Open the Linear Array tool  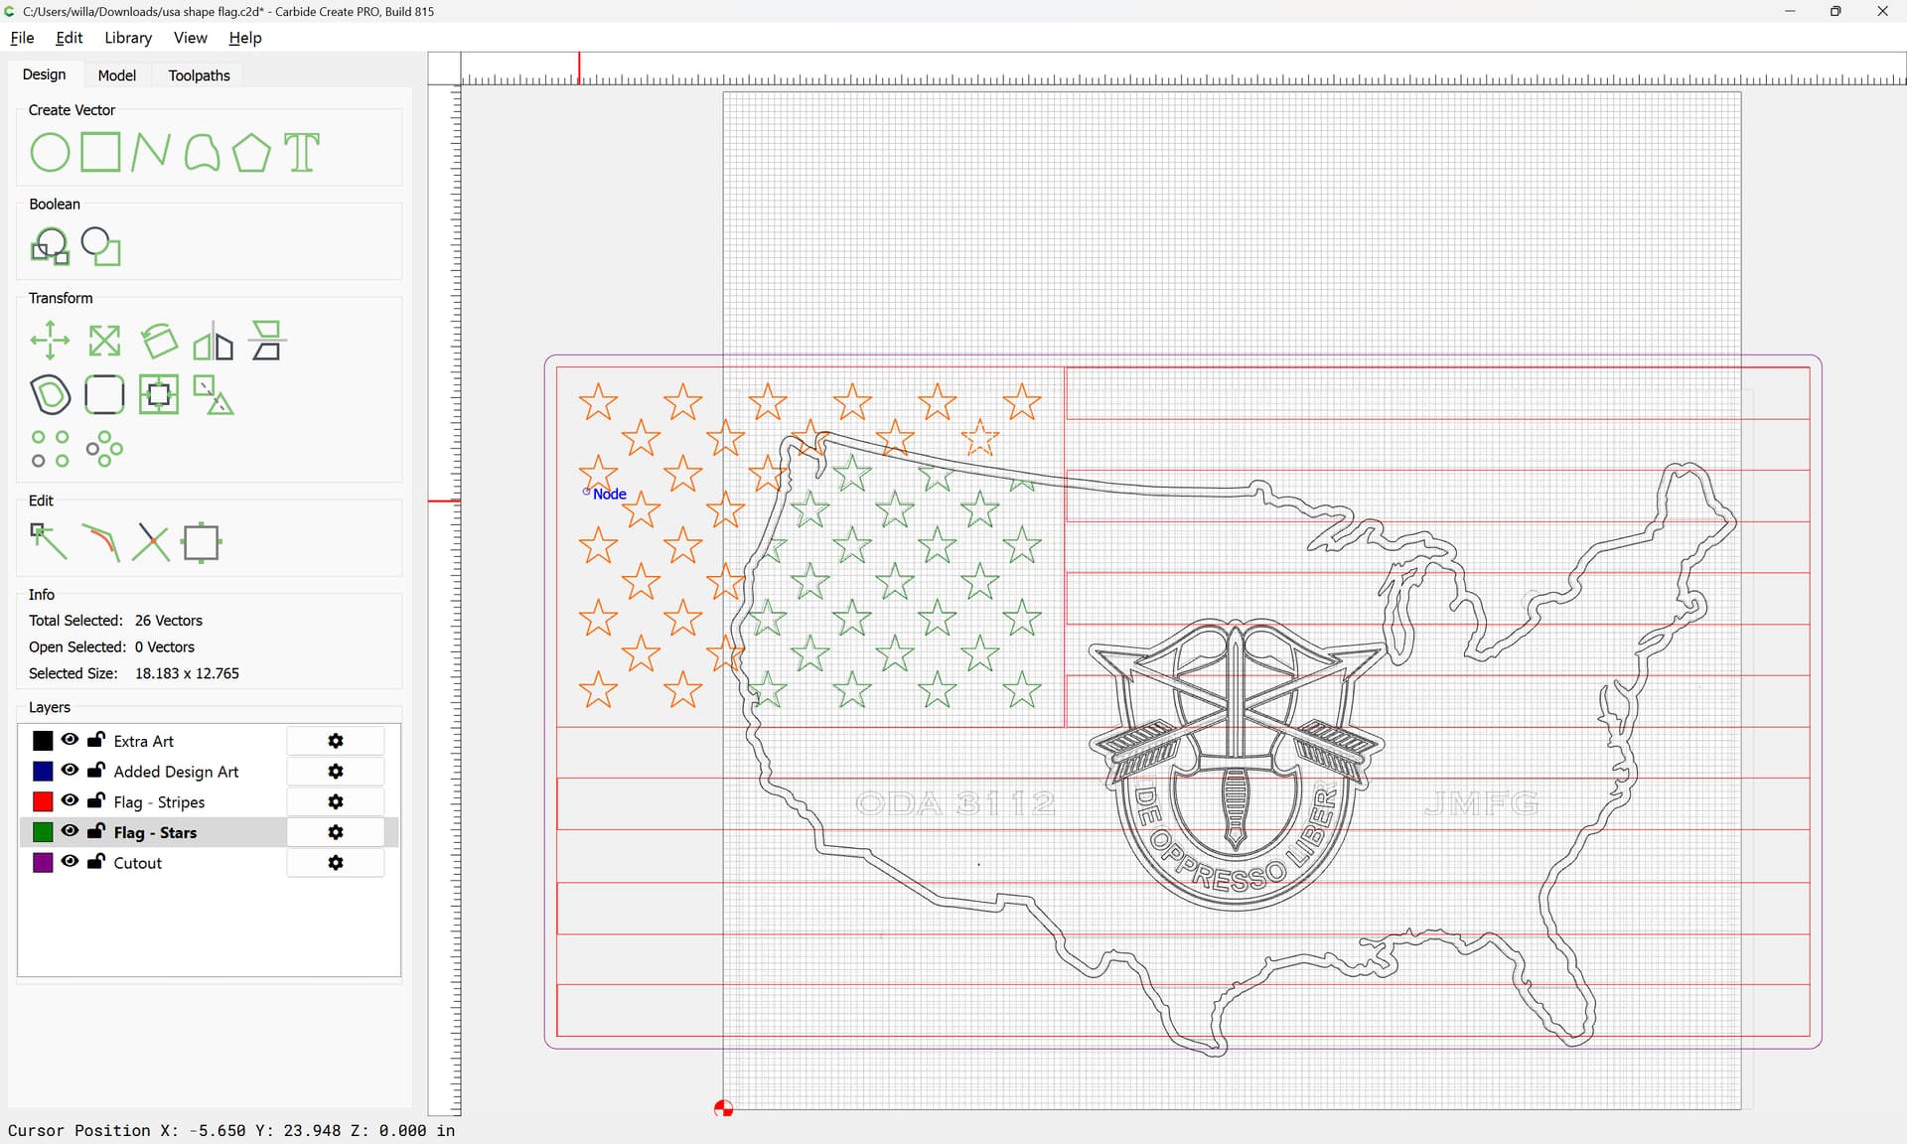(x=50, y=449)
